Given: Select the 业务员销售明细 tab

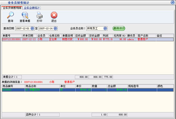Looking at the screenshot, I should 12,8.
